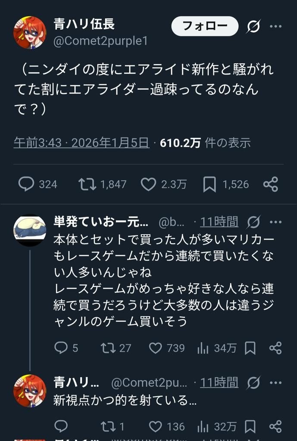Like the reply with 136 likes
Screen dimensions: 297x441
coord(155,426)
